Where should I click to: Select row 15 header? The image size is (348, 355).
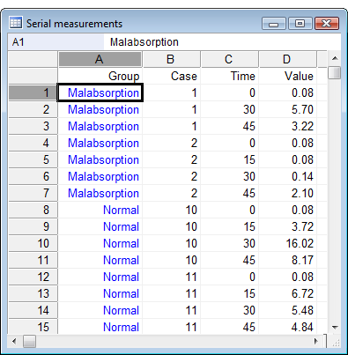[x=33, y=327]
